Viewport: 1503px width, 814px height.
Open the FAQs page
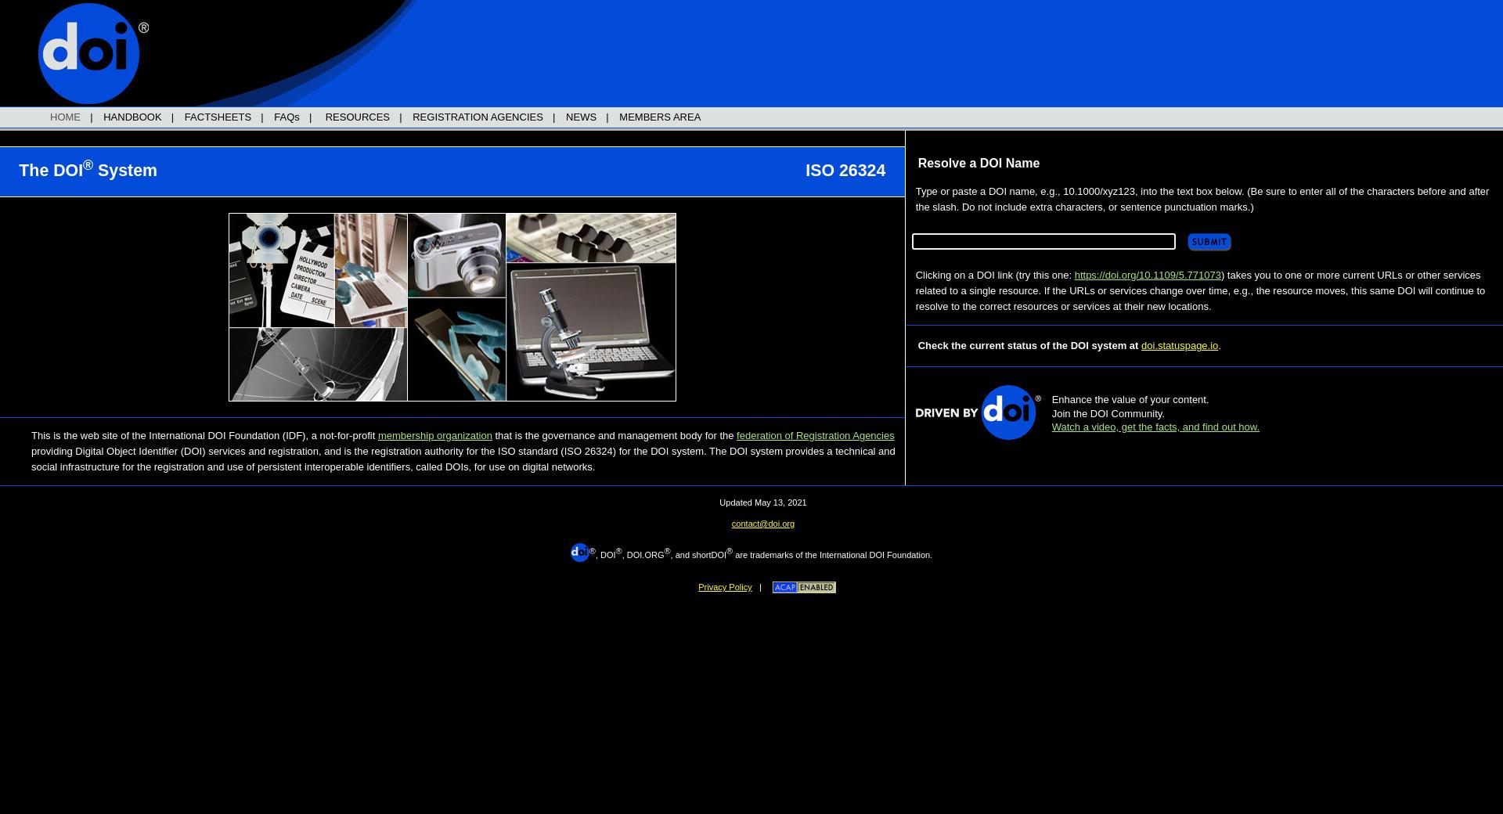pyautogui.click(x=287, y=117)
